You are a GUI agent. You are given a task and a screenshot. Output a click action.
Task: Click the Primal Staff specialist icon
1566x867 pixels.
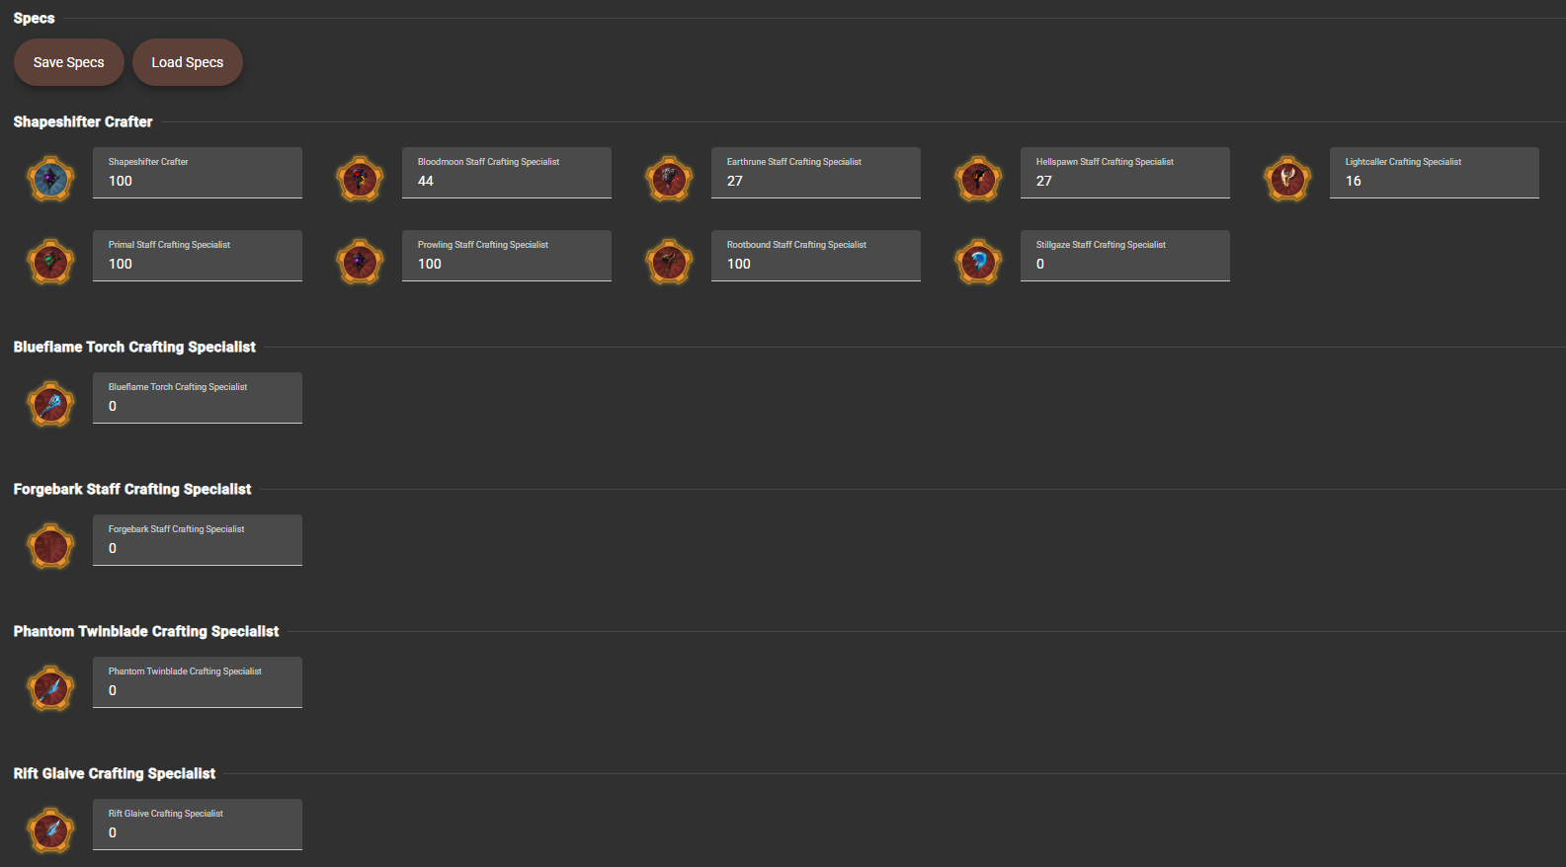50,262
